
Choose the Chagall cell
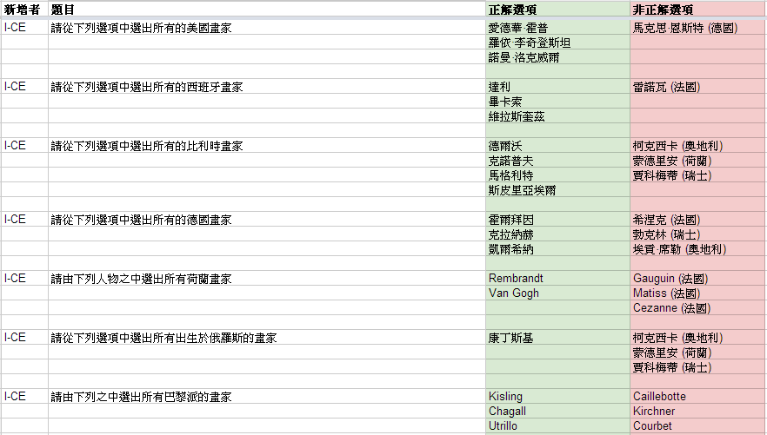point(557,412)
